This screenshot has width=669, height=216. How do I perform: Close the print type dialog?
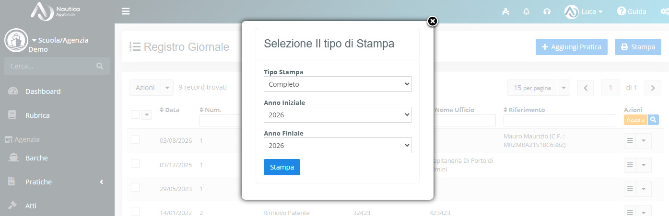pos(433,21)
